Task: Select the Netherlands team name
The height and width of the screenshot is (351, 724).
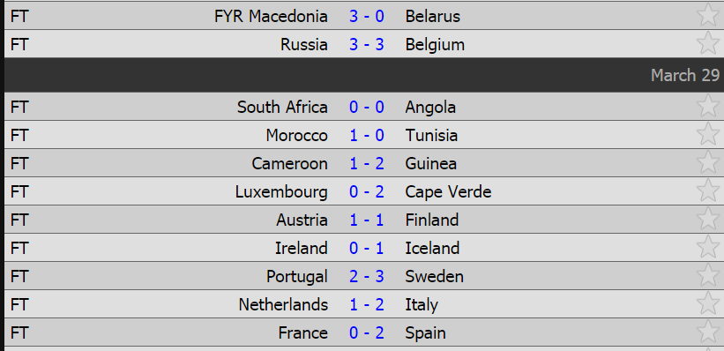Action: click(283, 305)
